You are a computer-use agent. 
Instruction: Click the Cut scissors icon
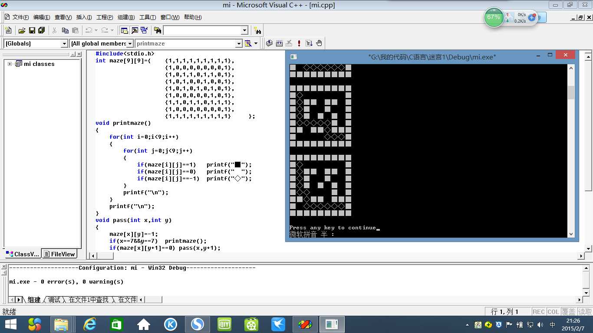(x=55, y=30)
